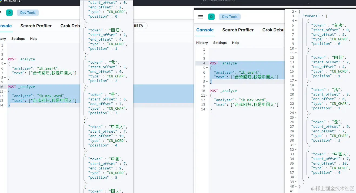Image resolution: width=356 pixels, height=193 pixels.
Task: Open Help in right window console
Action: click(236, 43)
